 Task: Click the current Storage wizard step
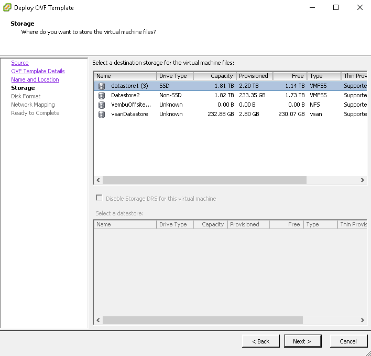point(23,88)
